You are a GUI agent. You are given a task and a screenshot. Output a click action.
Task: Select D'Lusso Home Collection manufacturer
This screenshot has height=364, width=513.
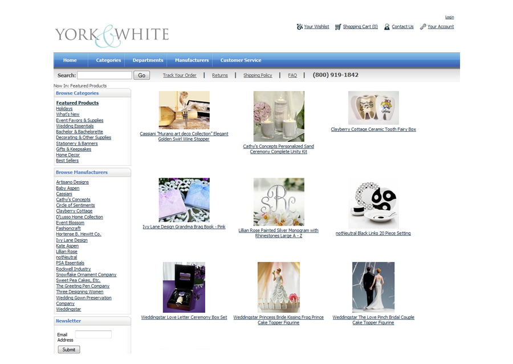pyautogui.click(x=79, y=217)
